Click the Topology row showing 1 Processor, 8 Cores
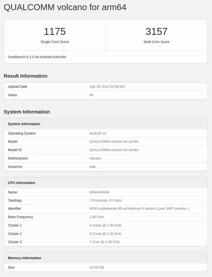This screenshot has height=277, width=212. pyautogui.click(x=105, y=200)
